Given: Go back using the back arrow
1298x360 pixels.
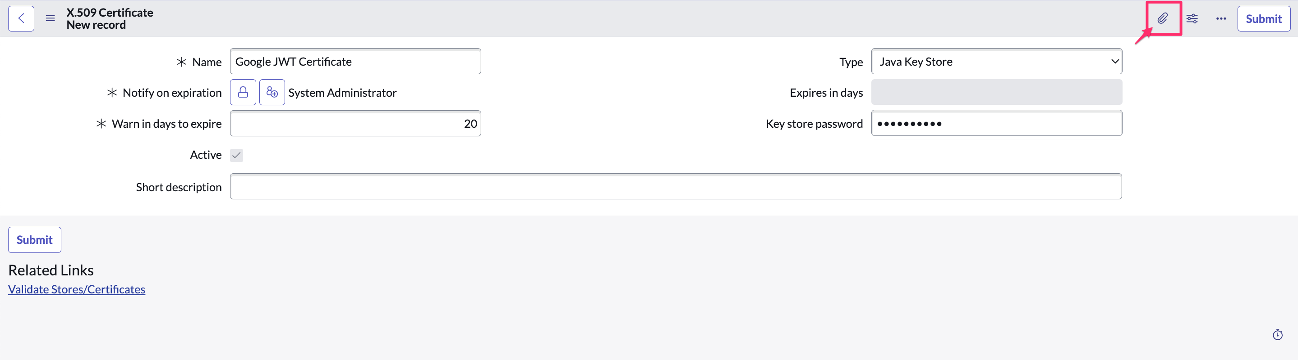Looking at the screenshot, I should pos(21,18).
